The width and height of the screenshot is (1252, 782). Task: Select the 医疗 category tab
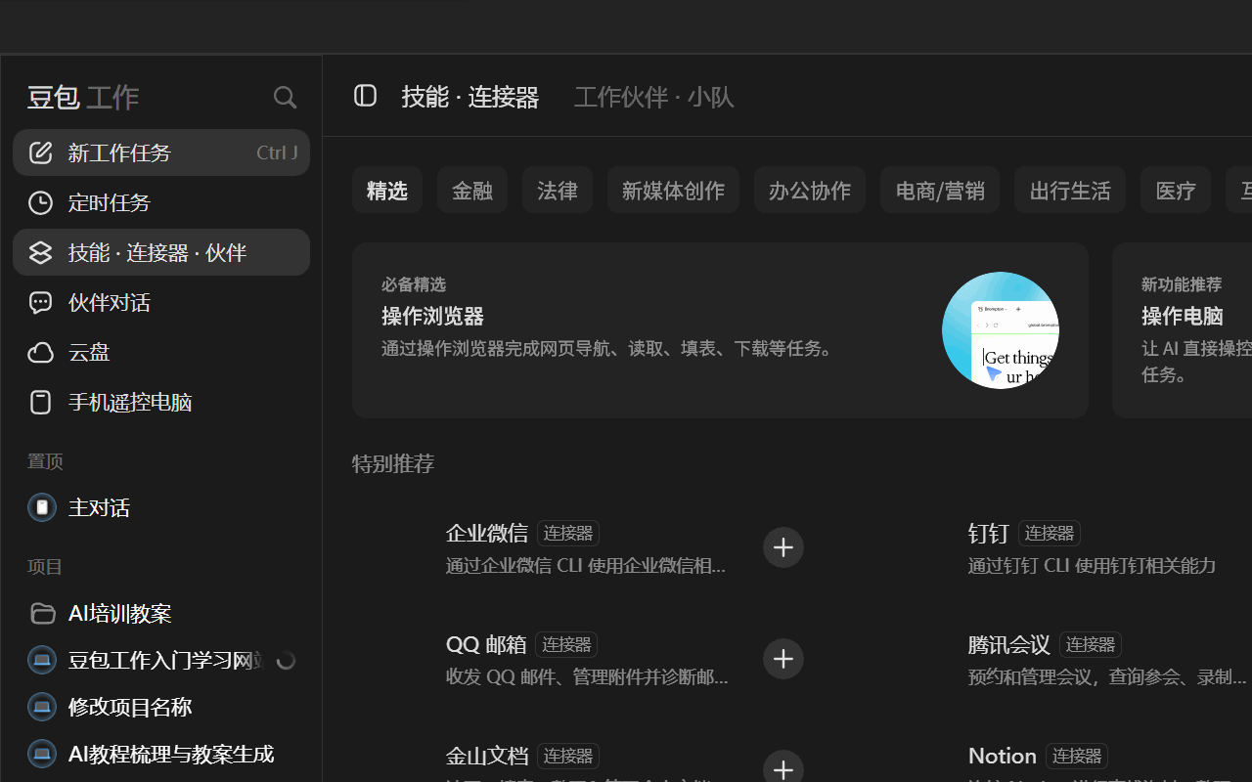(1176, 190)
